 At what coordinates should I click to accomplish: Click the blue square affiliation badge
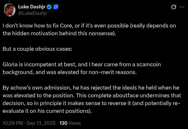tap(56, 7)
